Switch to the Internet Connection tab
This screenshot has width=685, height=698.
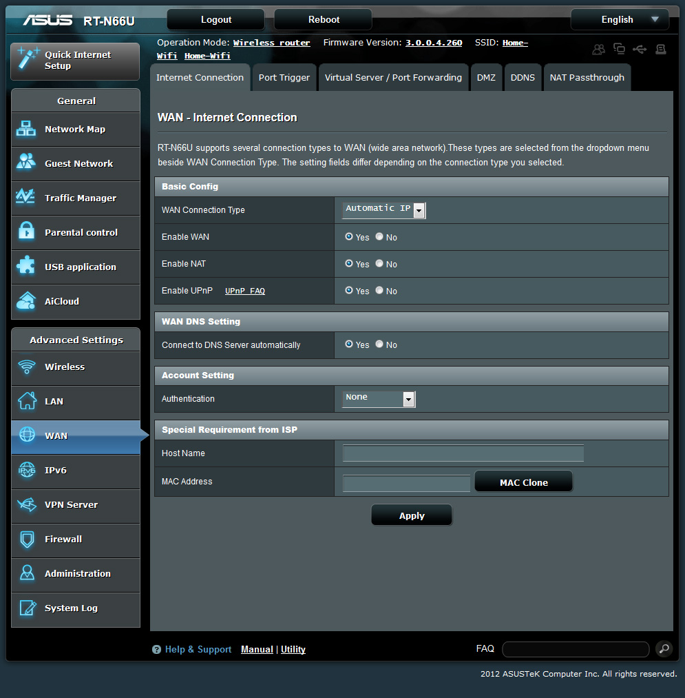click(x=200, y=77)
